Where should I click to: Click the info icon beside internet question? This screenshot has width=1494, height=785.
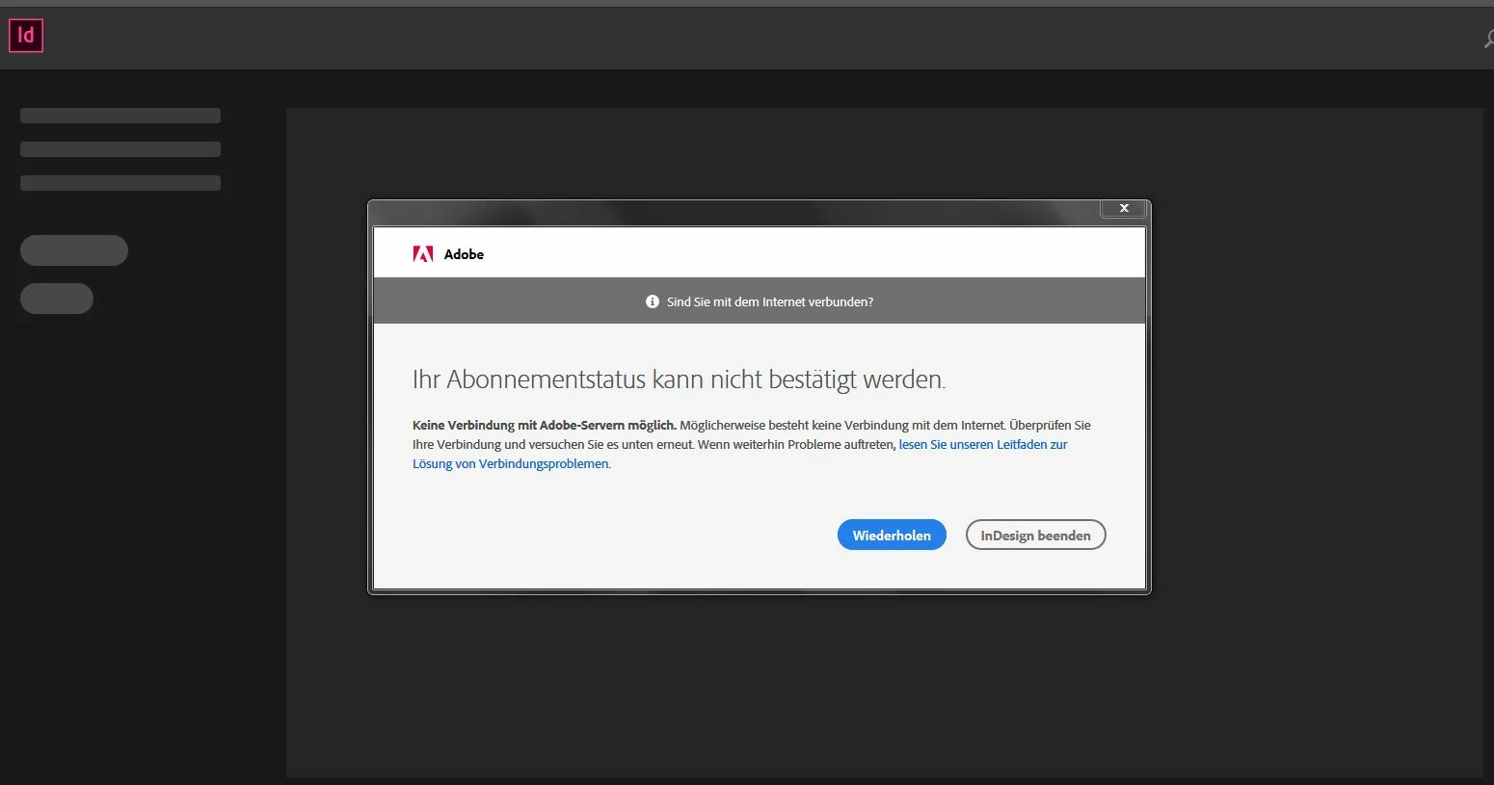(x=653, y=301)
